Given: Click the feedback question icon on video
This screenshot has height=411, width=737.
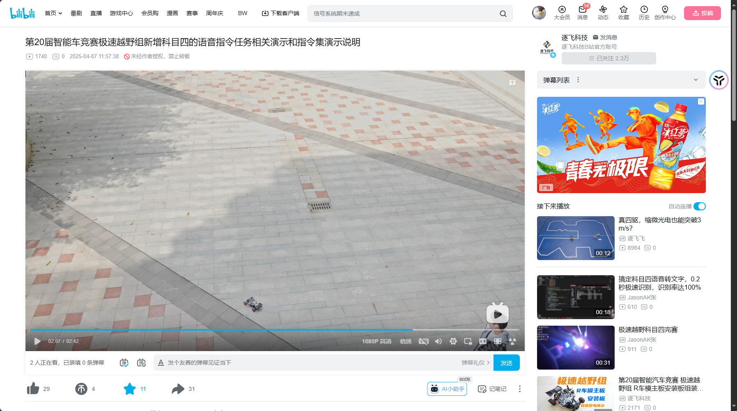Looking at the screenshot, I should tap(512, 83).
